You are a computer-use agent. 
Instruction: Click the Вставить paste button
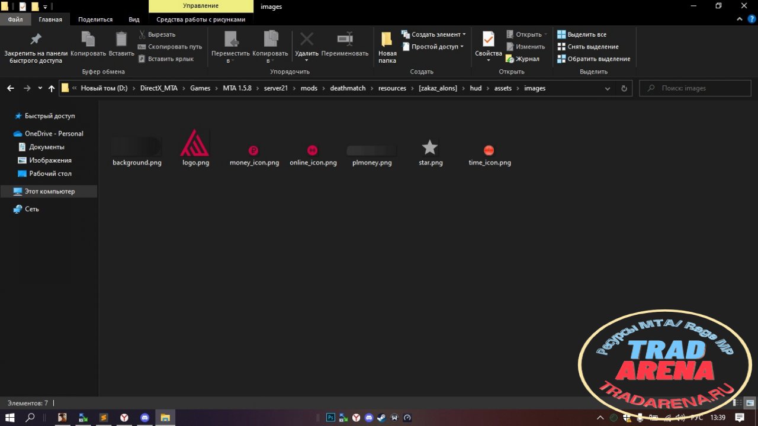click(x=121, y=44)
